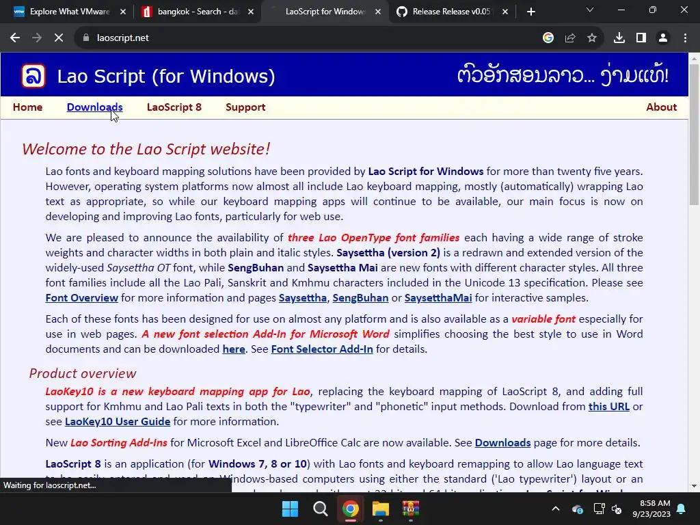Open the Support menu item
Image resolution: width=700 pixels, height=525 pixels.
(x=245, y=107)
